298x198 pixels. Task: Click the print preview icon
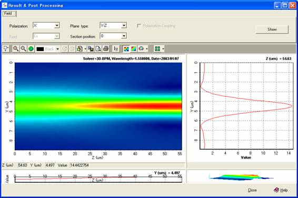pyautogui.click(x=98, y=49)
